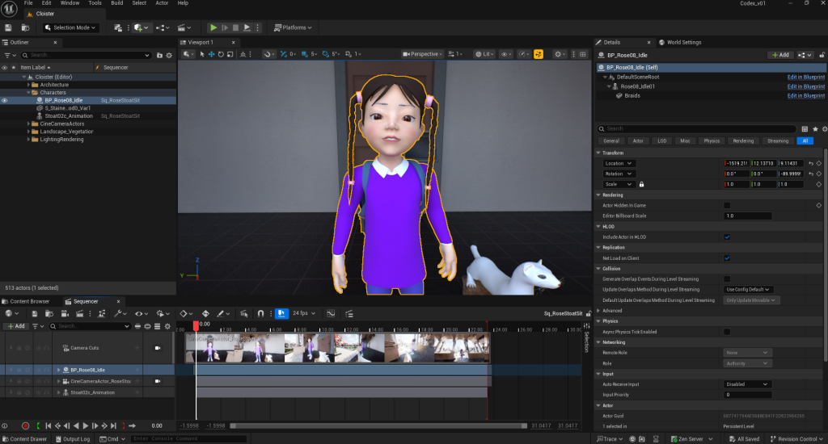
Task: Click the Sequencer record button
Action: click(25, 425)
